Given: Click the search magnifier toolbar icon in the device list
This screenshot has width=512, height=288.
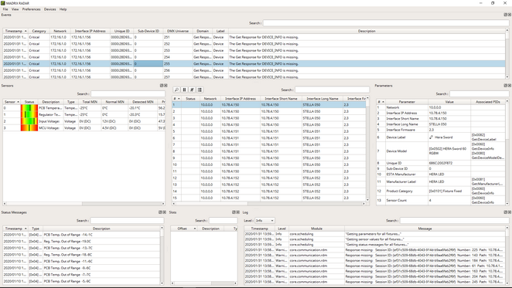Looking at the screenshot, I should (176, 90).
